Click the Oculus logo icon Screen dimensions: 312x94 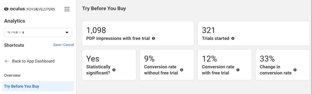(6, 9)
